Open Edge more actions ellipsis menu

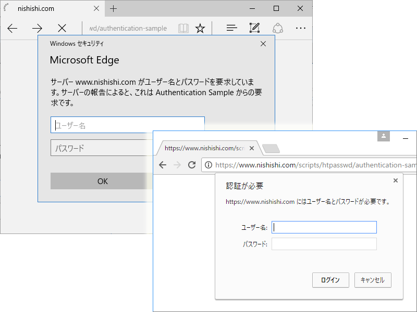301,28
